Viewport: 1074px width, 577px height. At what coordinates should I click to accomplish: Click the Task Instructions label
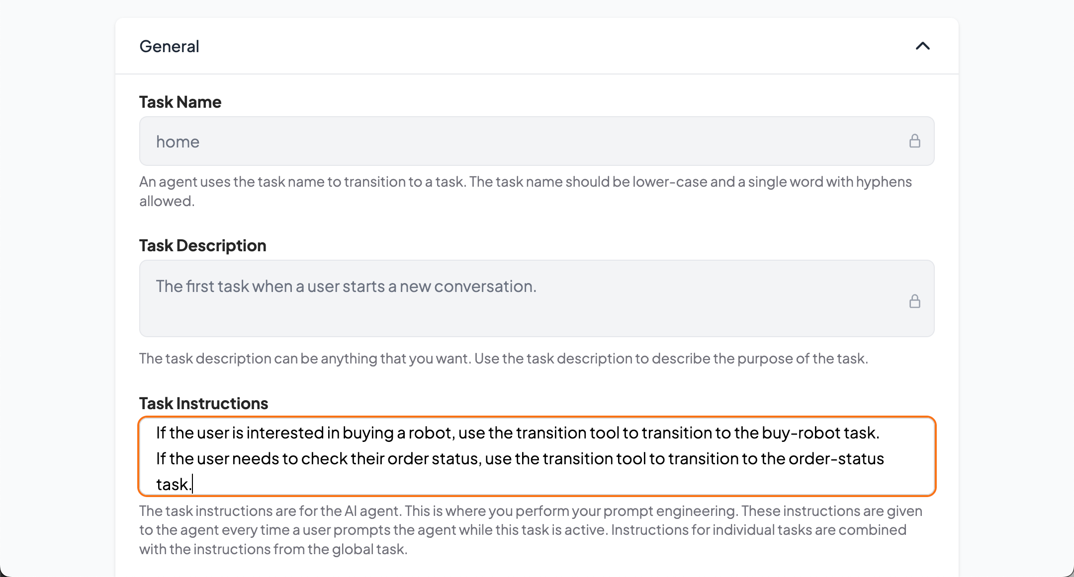pos(203,403)
